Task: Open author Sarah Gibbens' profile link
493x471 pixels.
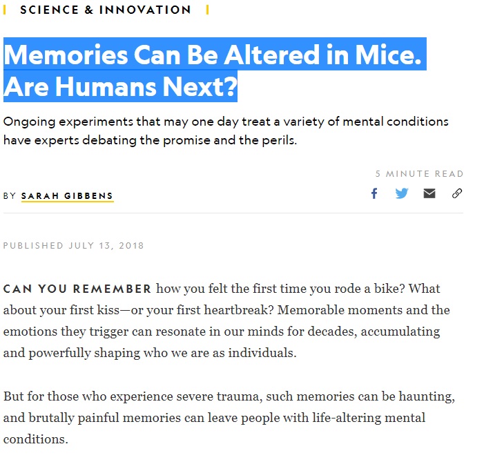Action: coord(67,196)
